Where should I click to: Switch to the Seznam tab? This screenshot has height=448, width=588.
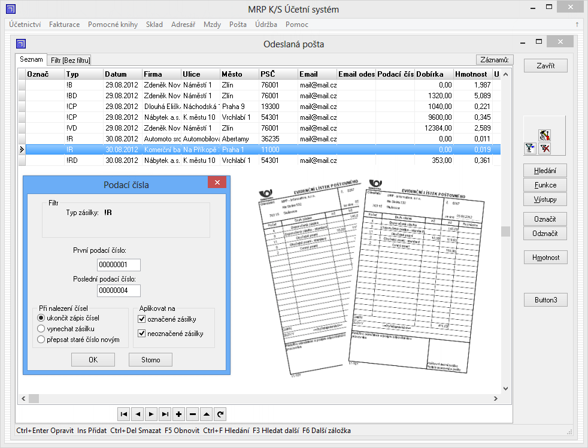32,59
